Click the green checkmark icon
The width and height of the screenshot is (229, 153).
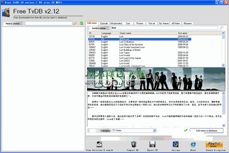185,130
